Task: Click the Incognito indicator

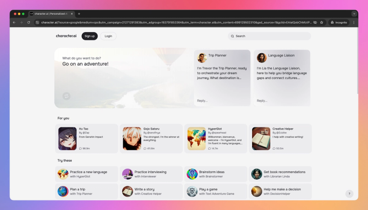Action: tap(339, 23)
